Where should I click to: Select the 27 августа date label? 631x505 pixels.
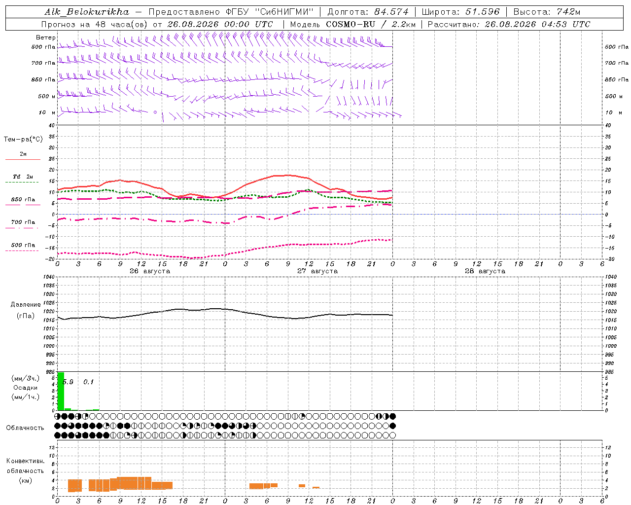[317, 271]
